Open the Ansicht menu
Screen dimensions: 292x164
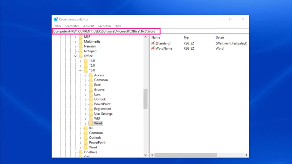pyautogui.click(x=89, y=26)
